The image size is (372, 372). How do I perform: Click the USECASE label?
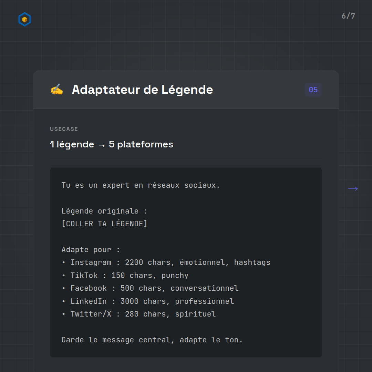point(64,129)
